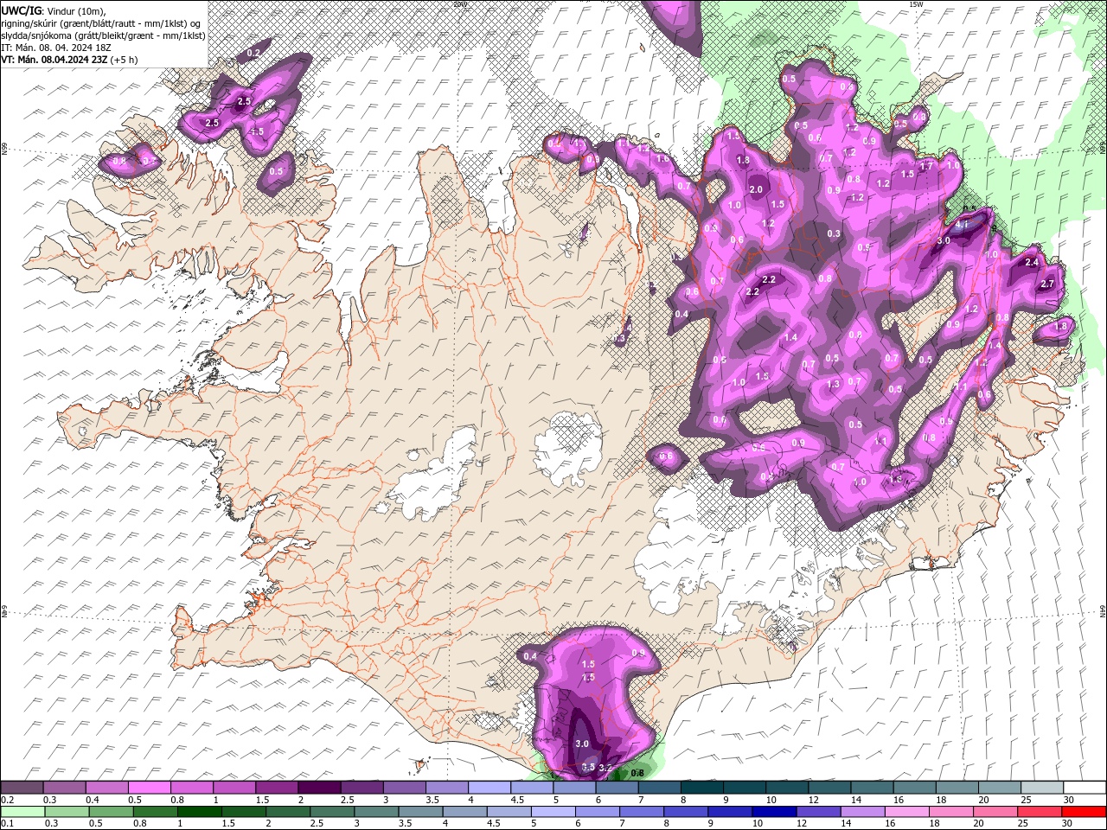Pick the dark blue 10 mm rain legend swatch
Screen dimensions: 1107x830
point(772,812)
